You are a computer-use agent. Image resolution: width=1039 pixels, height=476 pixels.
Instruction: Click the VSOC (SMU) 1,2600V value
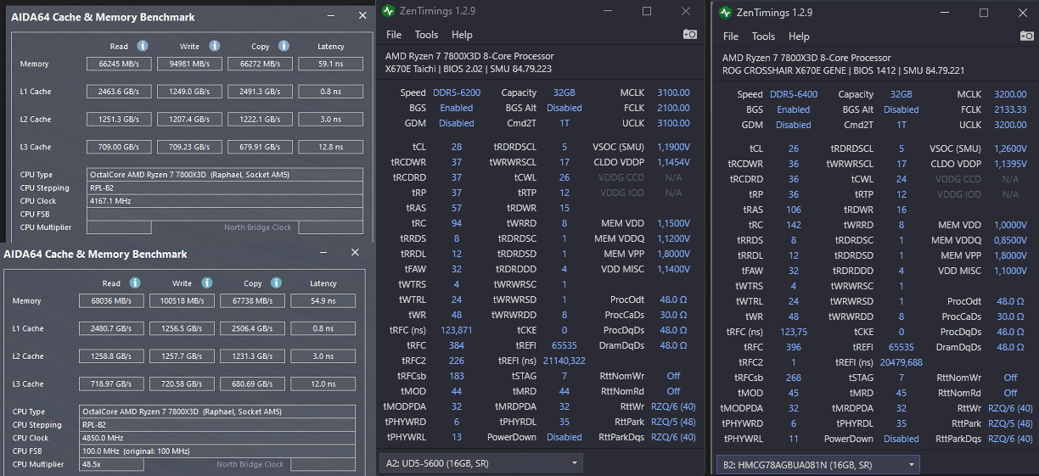coord(1010,148)
